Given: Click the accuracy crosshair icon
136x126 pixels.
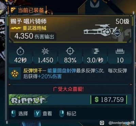Looking at the screenshot, I should [70, 51].
